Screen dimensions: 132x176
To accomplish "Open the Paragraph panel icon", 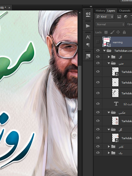I will click(x=88, y=45).
